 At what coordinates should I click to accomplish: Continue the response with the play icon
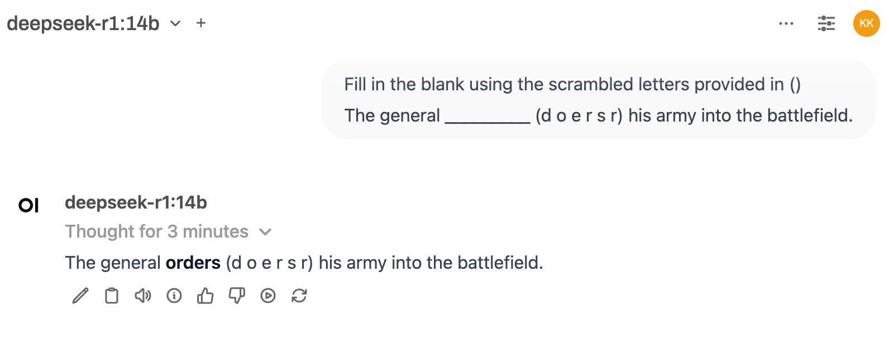coord(268,296)
